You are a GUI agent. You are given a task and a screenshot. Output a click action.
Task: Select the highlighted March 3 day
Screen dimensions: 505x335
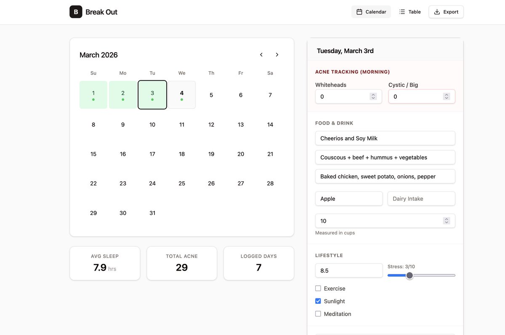152,95
